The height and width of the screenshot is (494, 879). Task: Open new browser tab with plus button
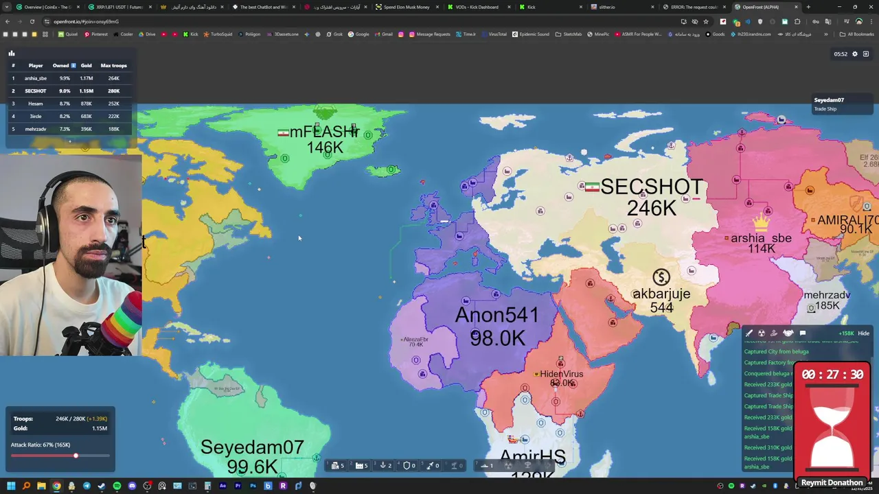(x=808, y=7)
